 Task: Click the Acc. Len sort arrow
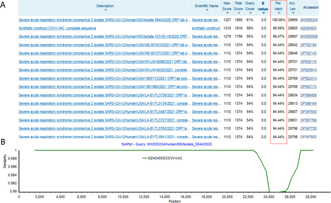pyautogui.click(x=293, y=13)
